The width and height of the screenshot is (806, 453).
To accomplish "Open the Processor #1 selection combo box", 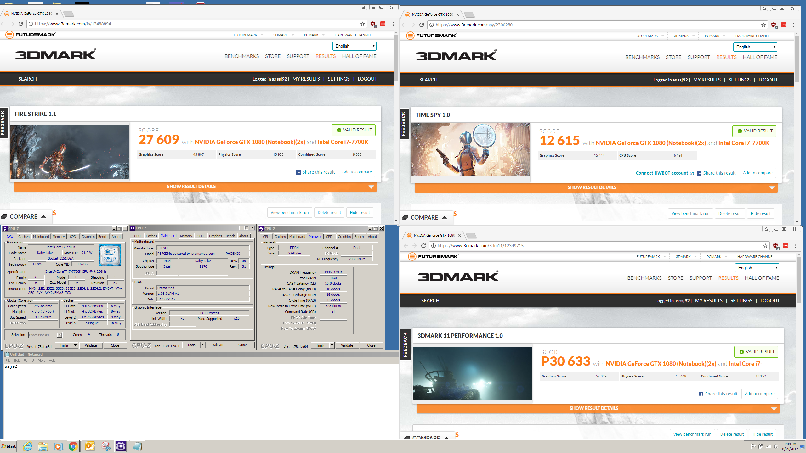I will coord(45,335).
